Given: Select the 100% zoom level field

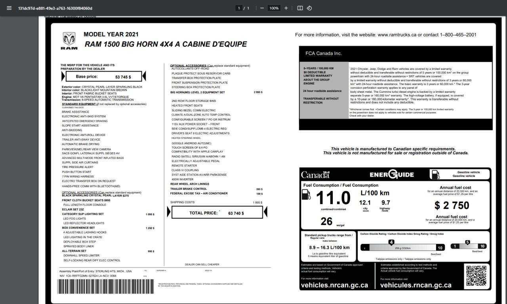Looking at the screenshot, I should pos(274,8).
